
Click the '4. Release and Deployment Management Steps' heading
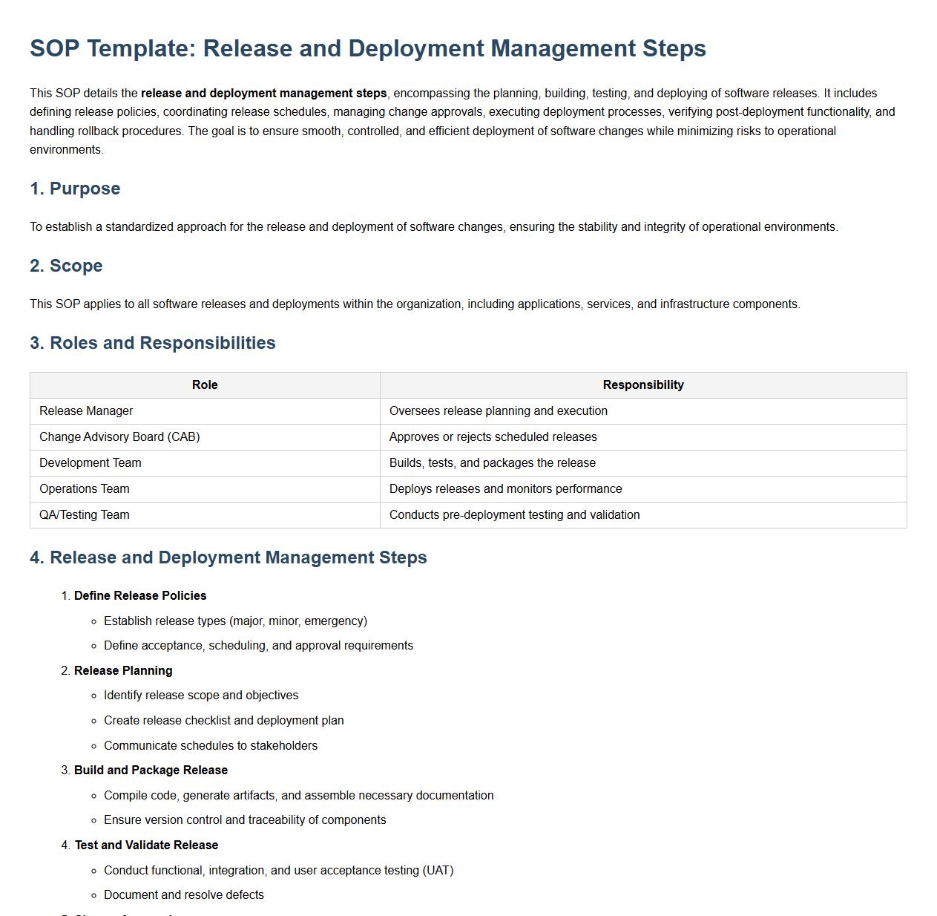click(228, 557)
